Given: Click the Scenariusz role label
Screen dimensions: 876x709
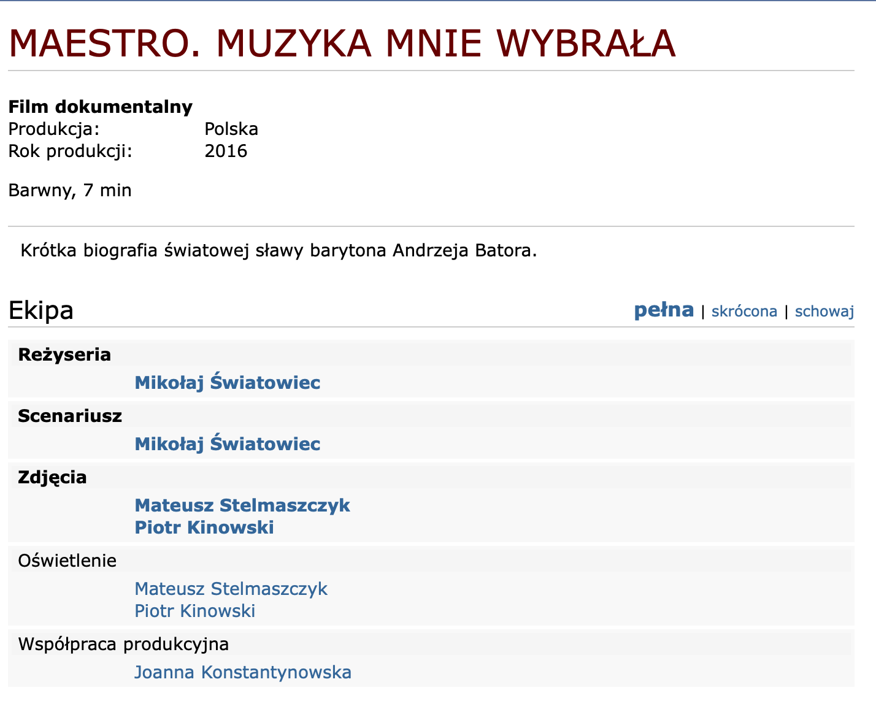Looking at the screenshot, I should tap(70, 416).
